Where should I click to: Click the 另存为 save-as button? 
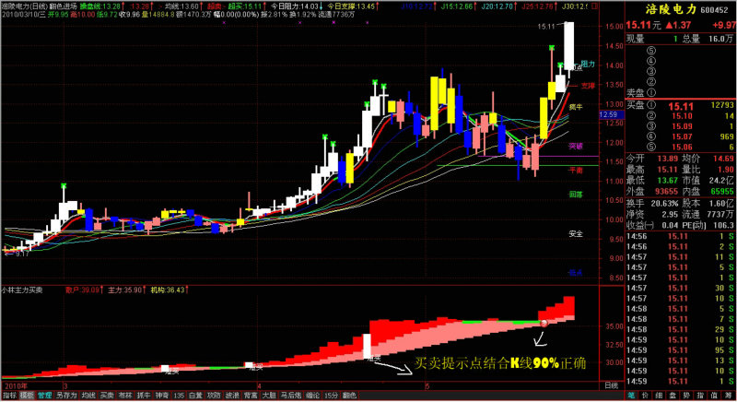click(x=66, y=396)
